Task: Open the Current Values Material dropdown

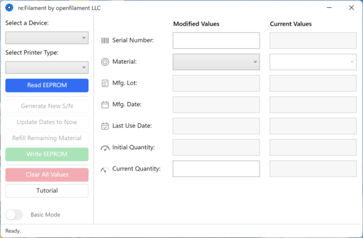Action: 313,62
